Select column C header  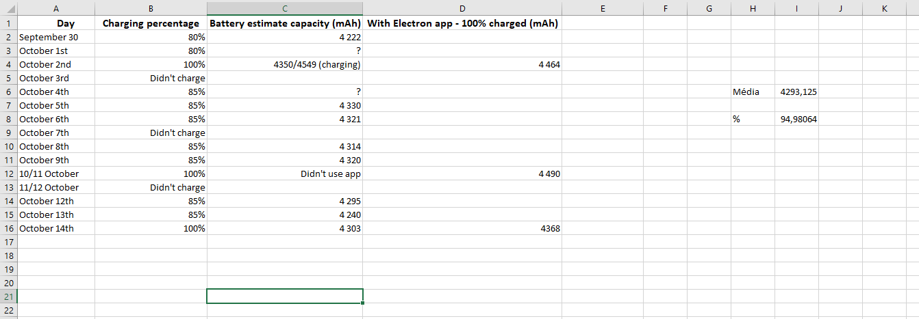[285, 9]
